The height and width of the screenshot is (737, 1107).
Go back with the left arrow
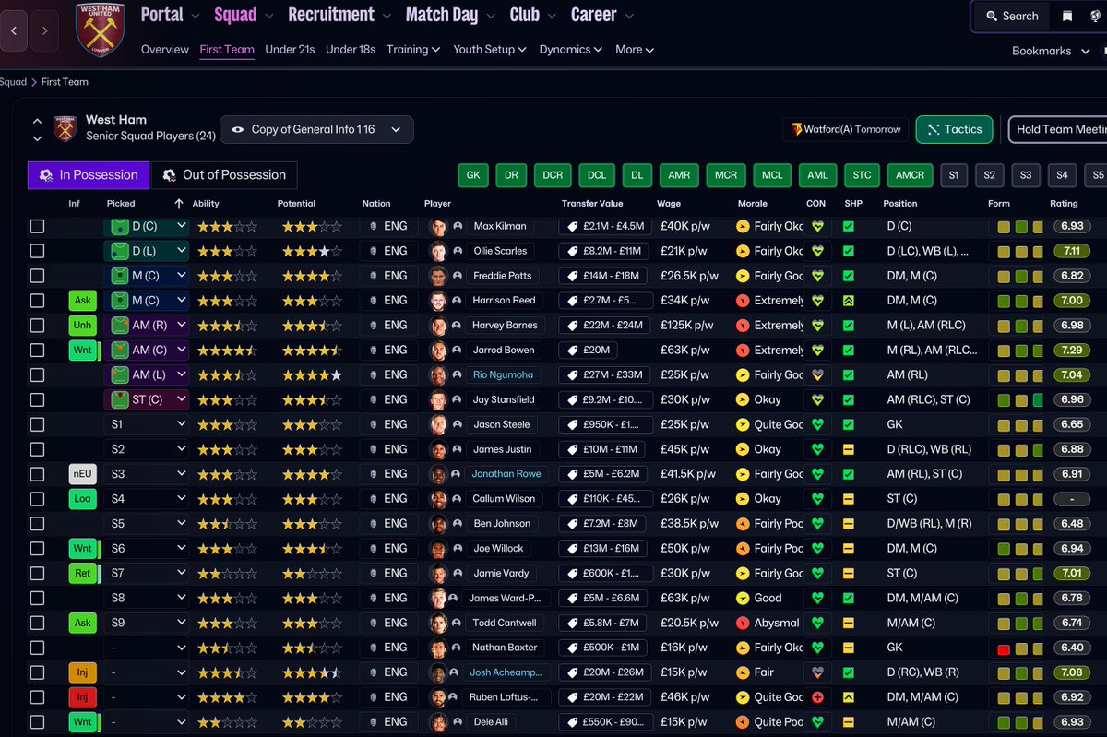click(x=13, y=30)
